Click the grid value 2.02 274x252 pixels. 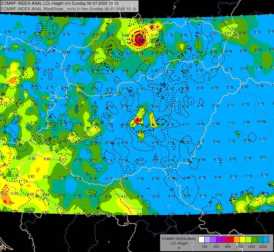coord(67,34)
